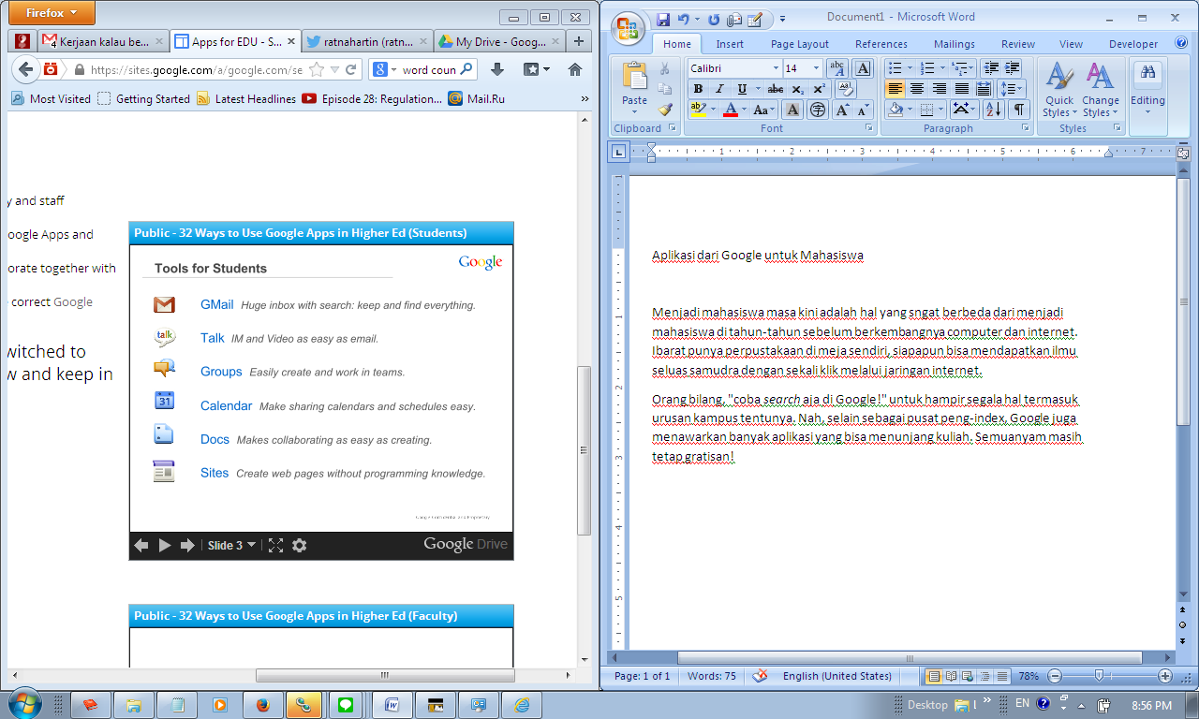Toggle Italic formatting in Word
The height and width of the screenshot is (719, 1199).
tap(719, 89)
